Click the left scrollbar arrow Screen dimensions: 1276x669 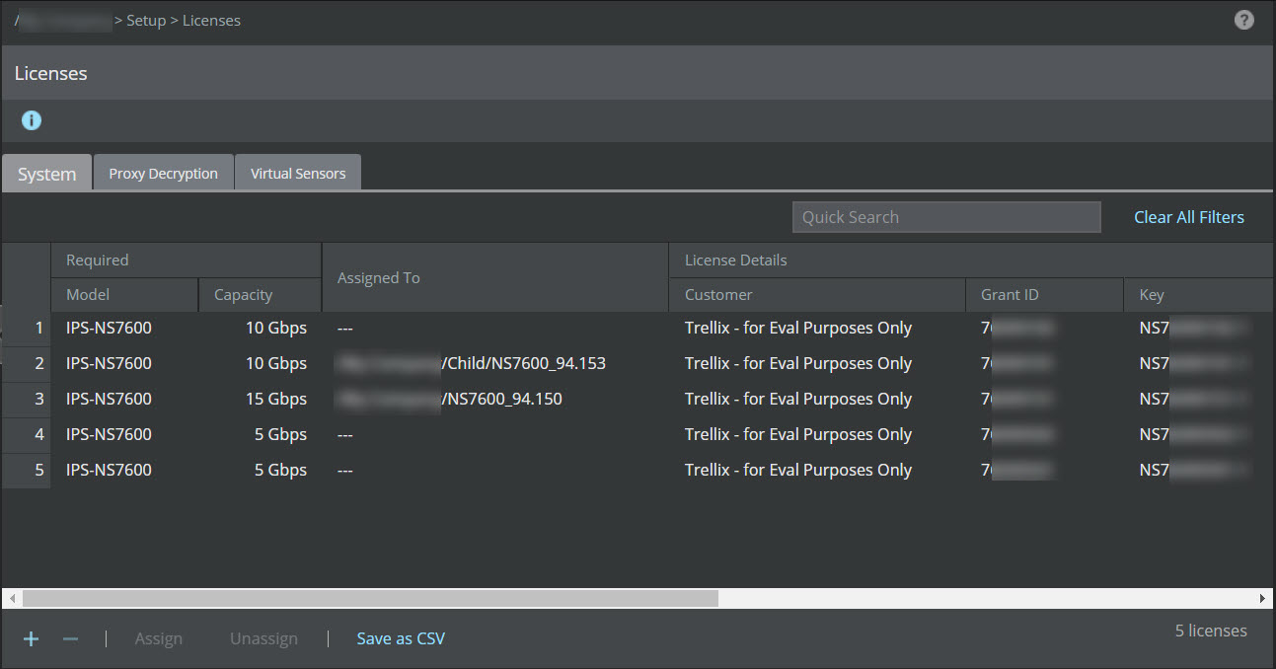click(x=12, y=598)
